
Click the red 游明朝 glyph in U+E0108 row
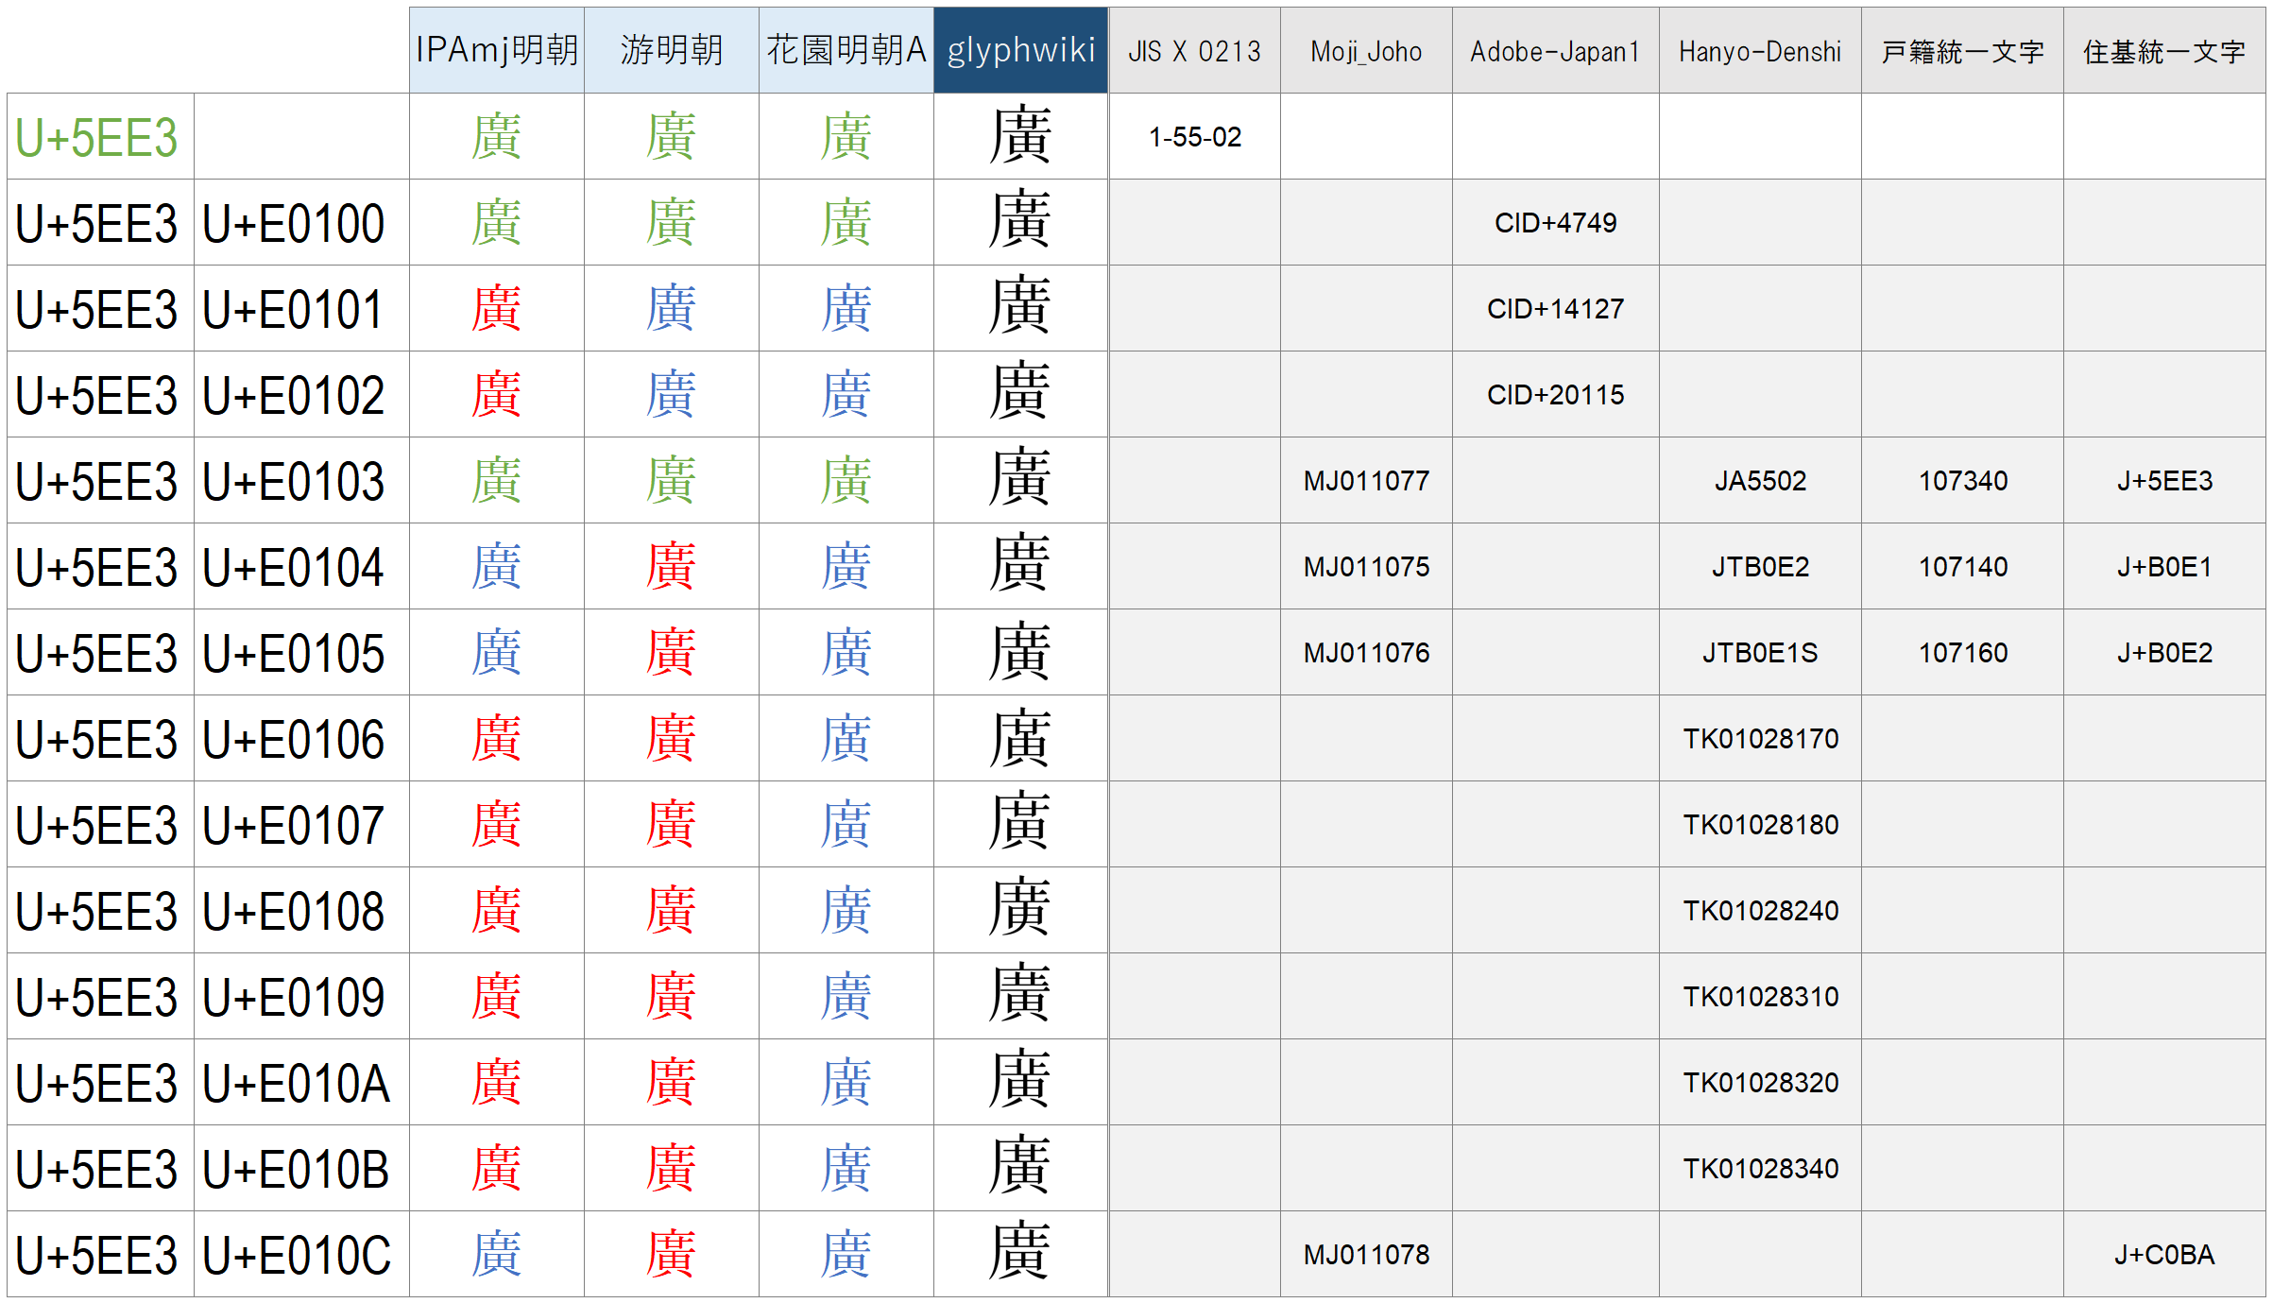coord(672,910)
